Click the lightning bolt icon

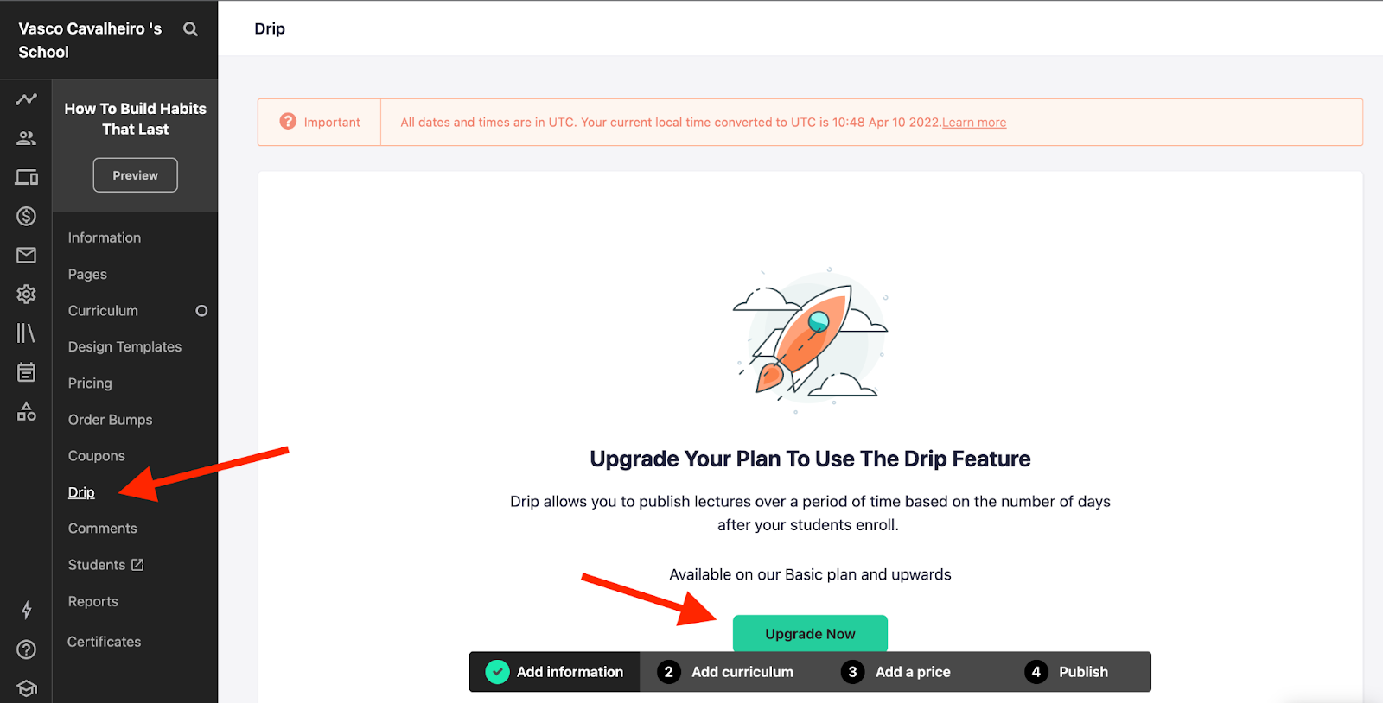(x=26, y=610)
